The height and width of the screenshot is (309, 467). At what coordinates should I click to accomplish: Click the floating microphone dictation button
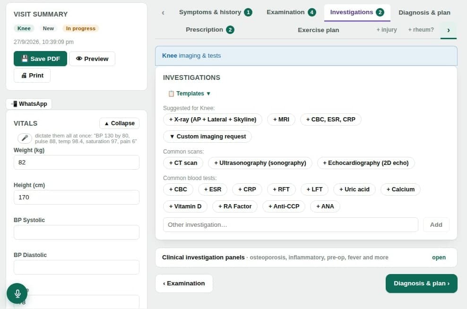pyautogui.click(x=17, y=293)
